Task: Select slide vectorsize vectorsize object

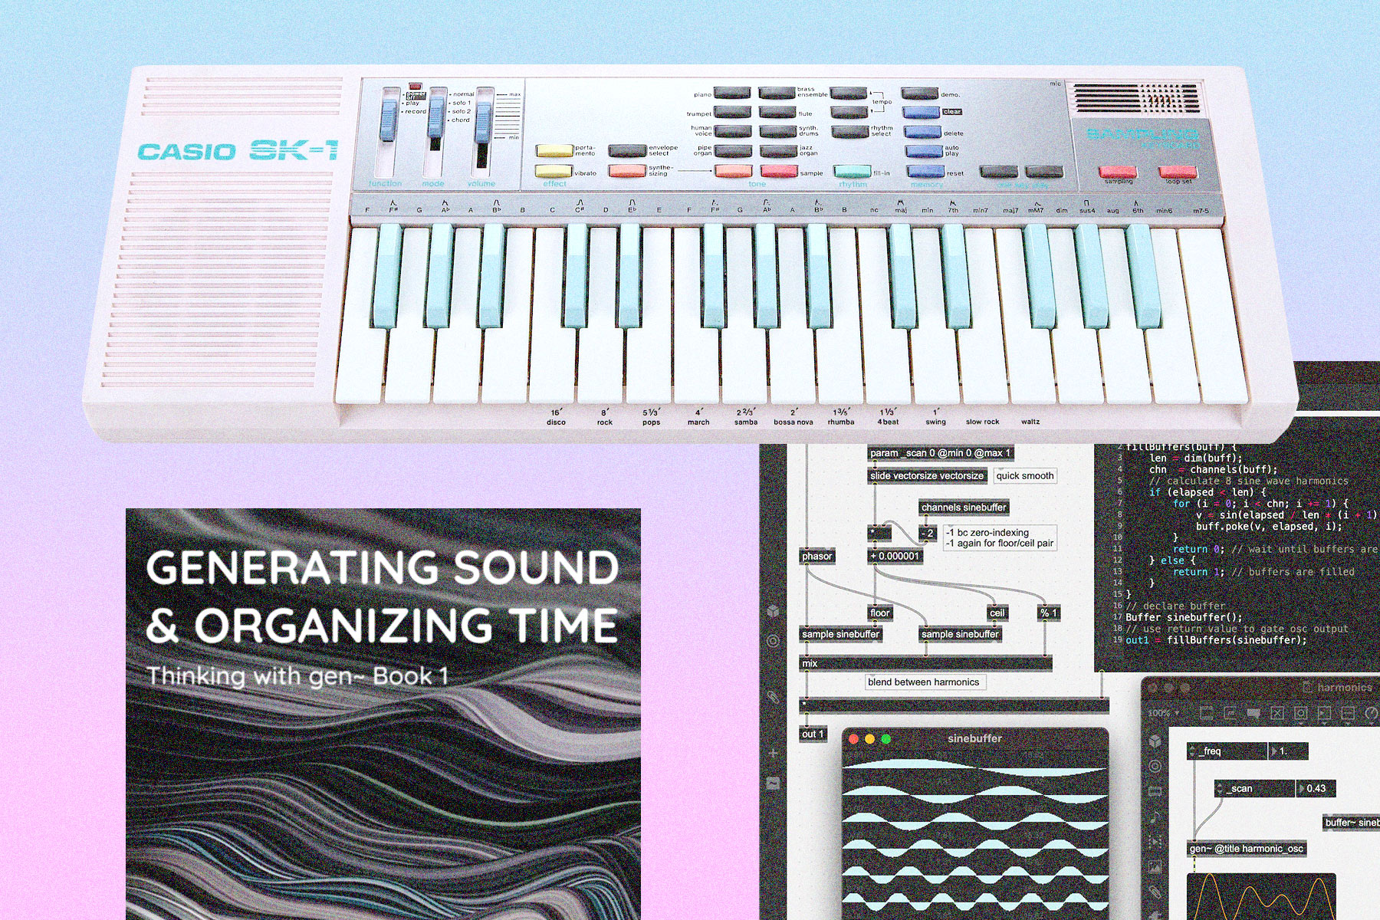Action: point(927,476)
